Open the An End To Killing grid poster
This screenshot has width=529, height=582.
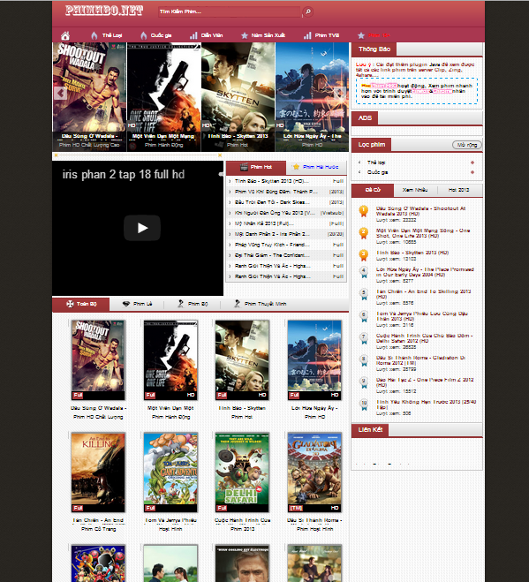tap(98, 472)
